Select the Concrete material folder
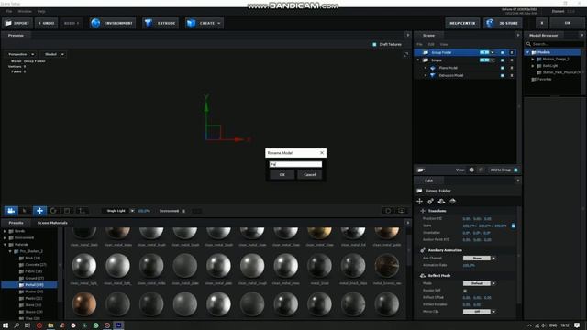This screenshot has height=330, width=587. pyautogui.click(x=33, y=265)
